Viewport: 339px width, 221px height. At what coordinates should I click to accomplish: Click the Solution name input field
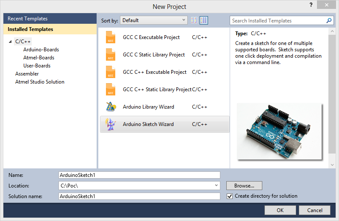point(139,196)
